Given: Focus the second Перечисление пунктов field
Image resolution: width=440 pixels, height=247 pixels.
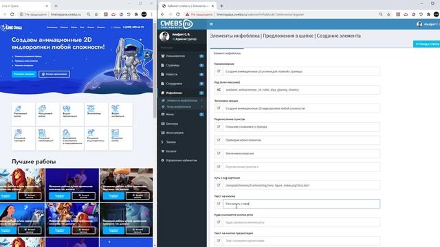Looking at the screenshot, I should click(301, 140).
